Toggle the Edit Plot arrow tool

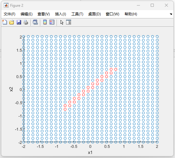pos(62,22)
